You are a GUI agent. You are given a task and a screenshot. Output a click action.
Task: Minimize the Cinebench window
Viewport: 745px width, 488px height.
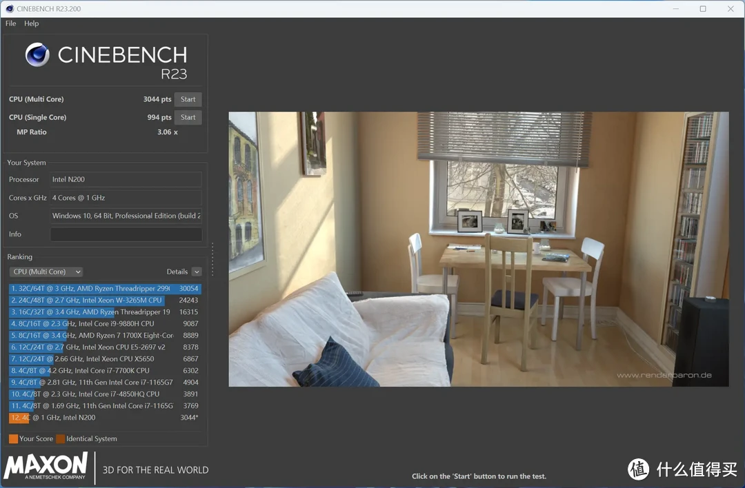coord(675,8)
